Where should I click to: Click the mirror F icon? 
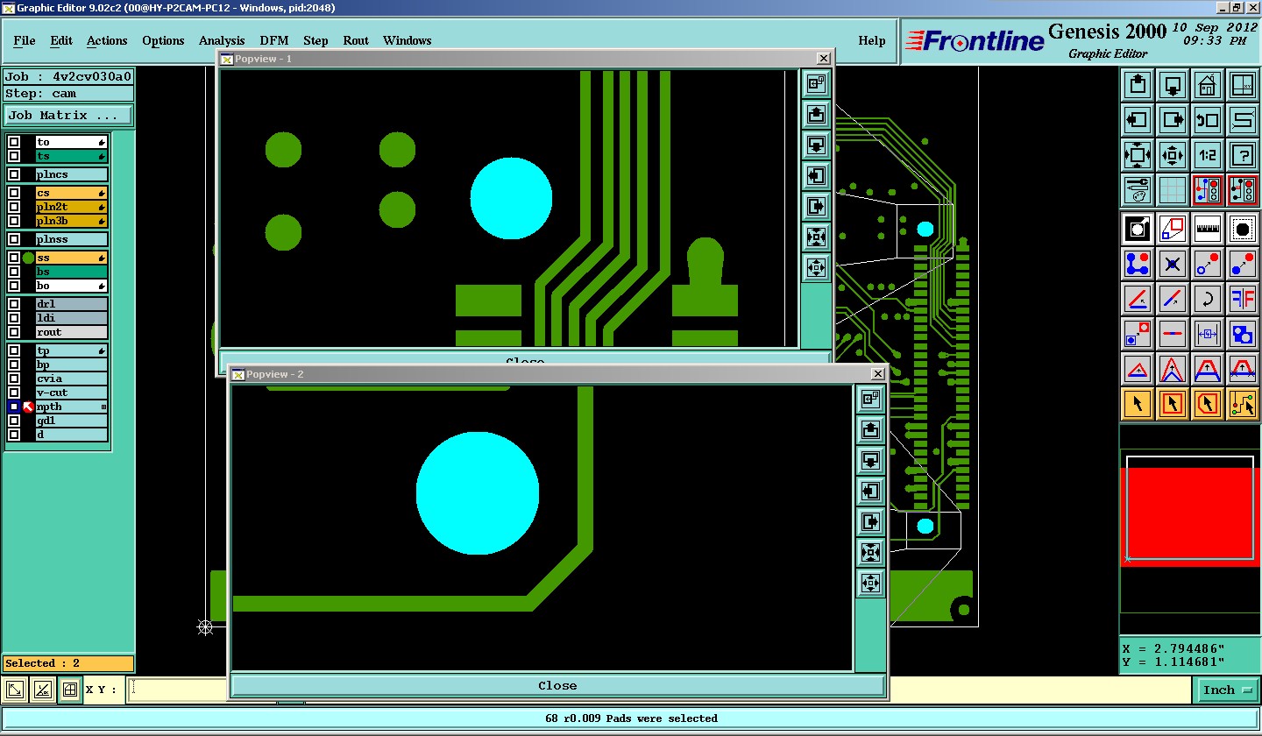1243,299
